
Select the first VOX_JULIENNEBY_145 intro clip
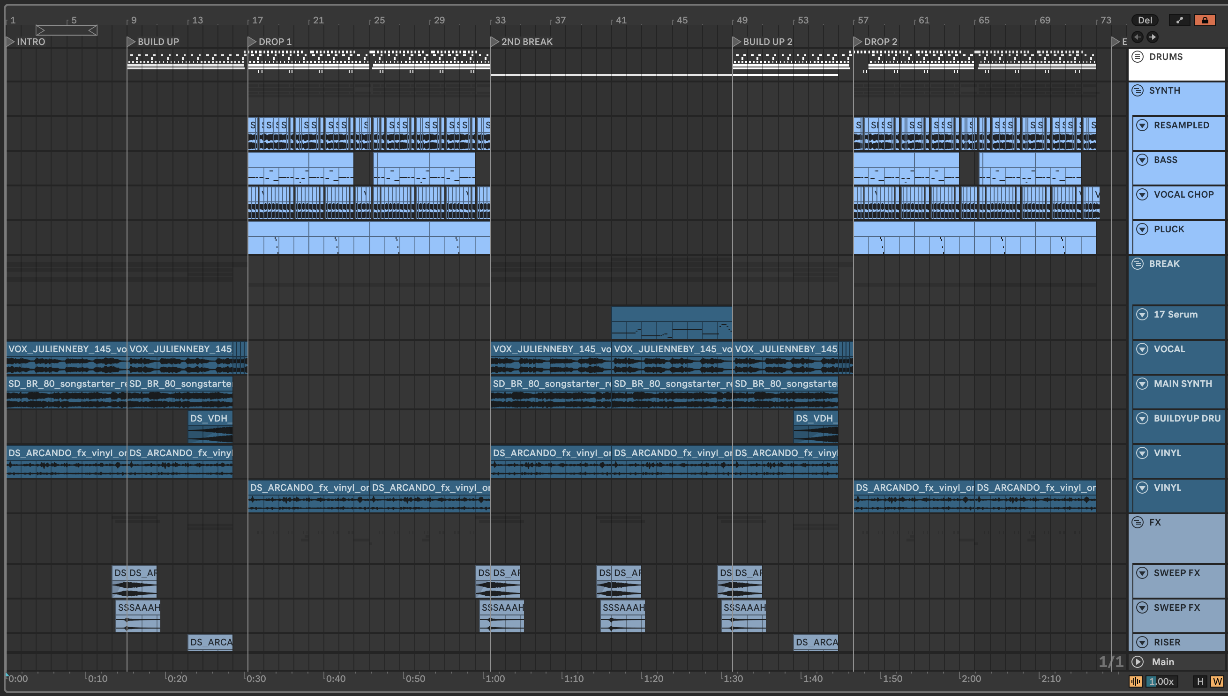click(67, 357)
